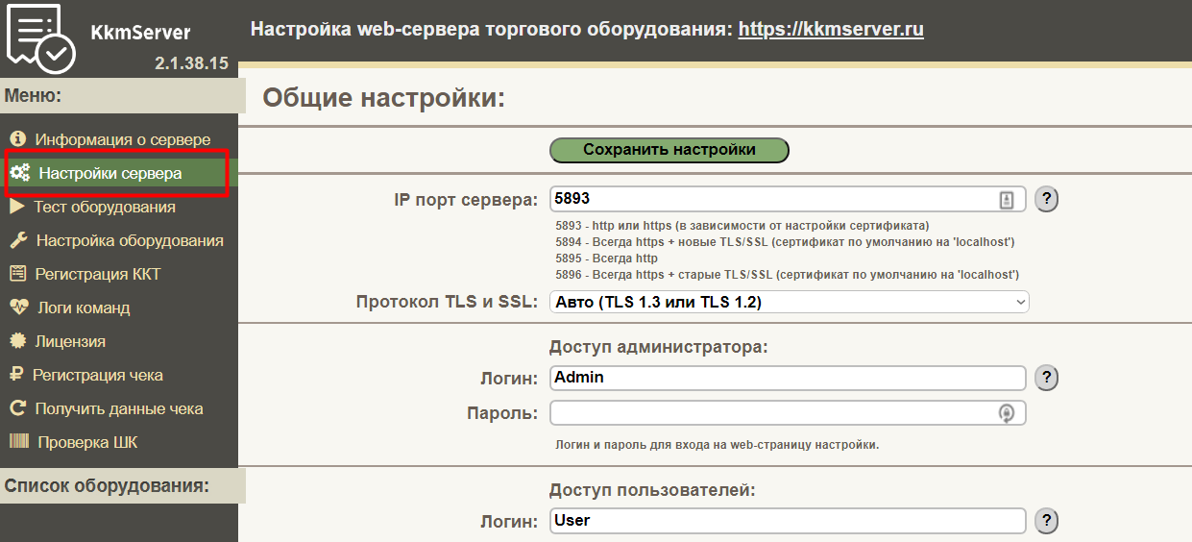Click the user Логин field with User
Screen dimensions: 1192x542
(788, 521)
